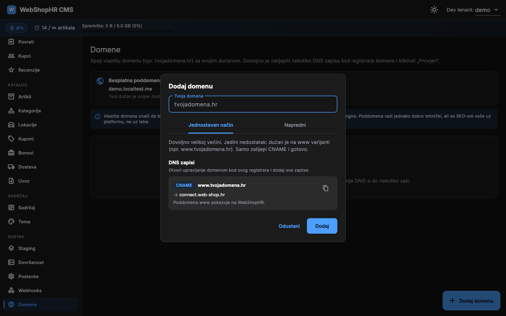The width and height of the screenshot is (506, 316).
Task: Open Webhooks in the sidebar
Action: (x=41, y=290)
